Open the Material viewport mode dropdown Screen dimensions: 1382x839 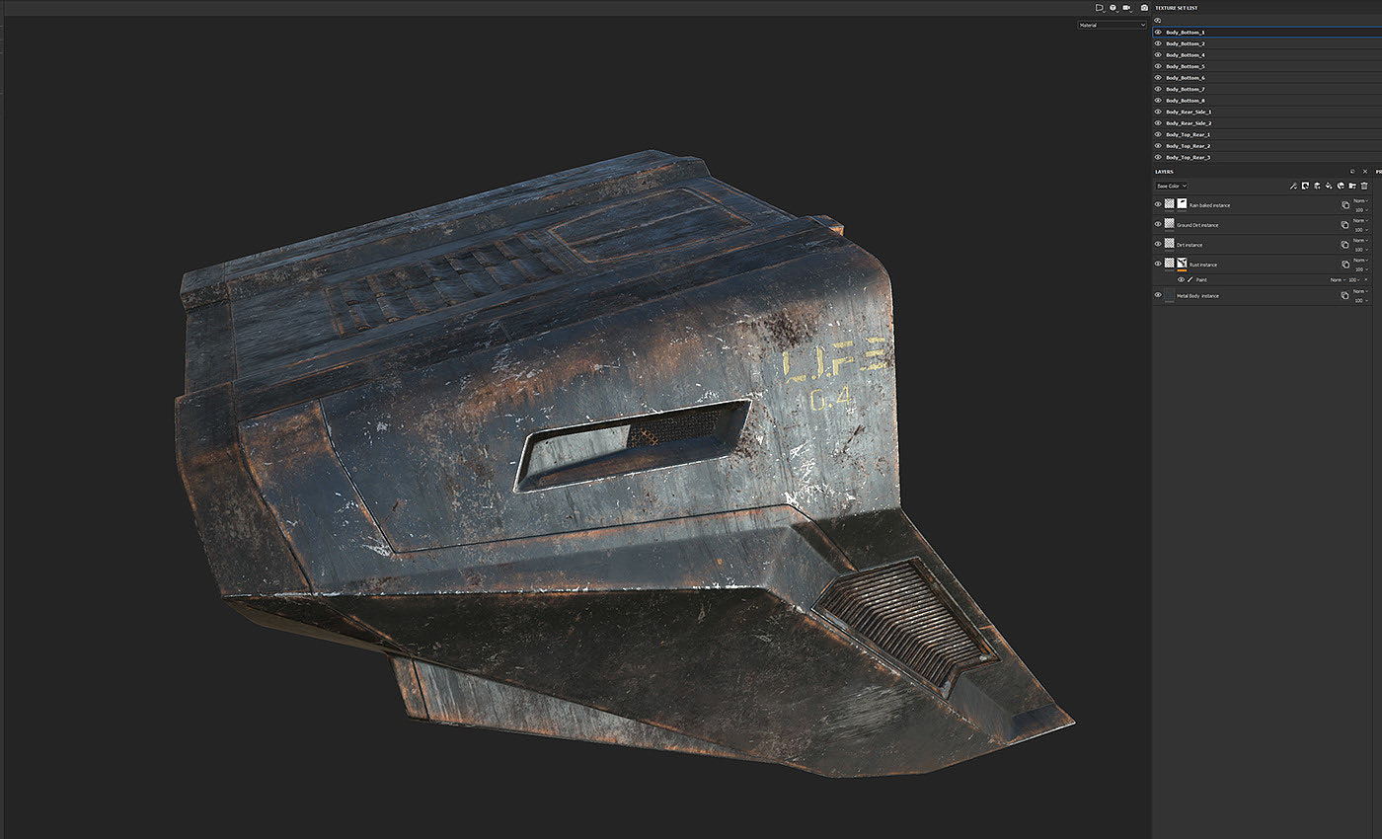click(x=1112, y=25)
